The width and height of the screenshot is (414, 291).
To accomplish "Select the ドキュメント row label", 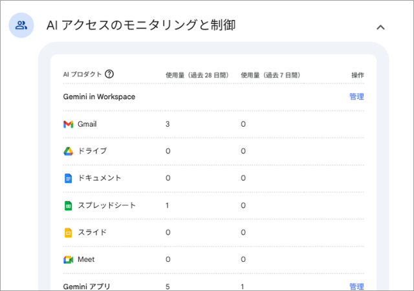I will point(100,178).
